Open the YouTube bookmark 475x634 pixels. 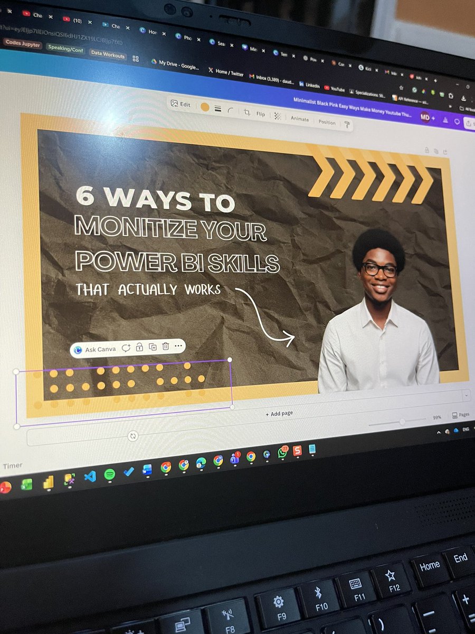[335, 88]
